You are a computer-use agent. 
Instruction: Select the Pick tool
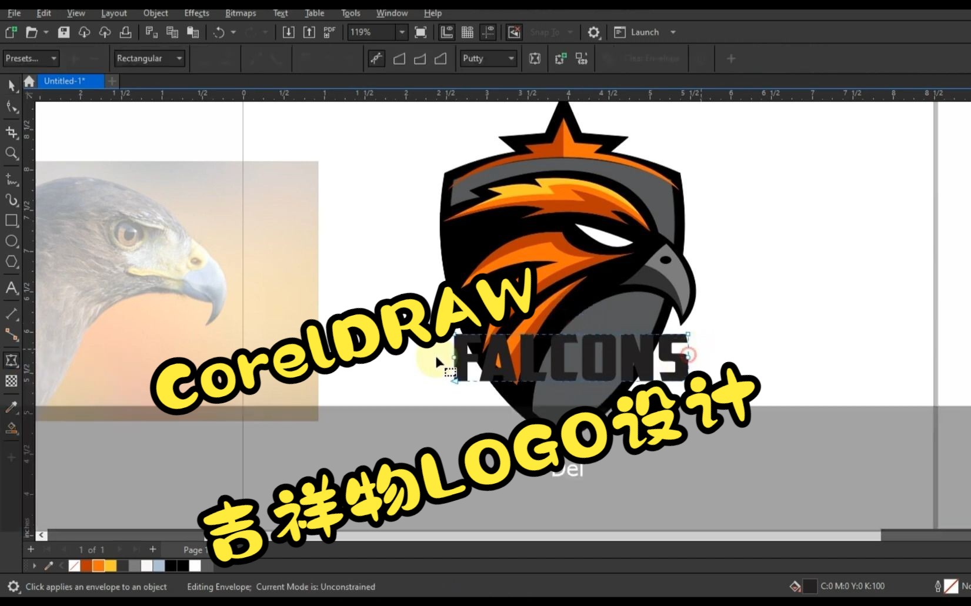click(x=11, y=86)
